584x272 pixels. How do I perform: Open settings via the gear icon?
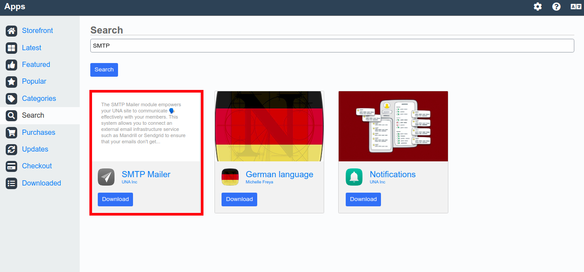click(x=538, y=7)
